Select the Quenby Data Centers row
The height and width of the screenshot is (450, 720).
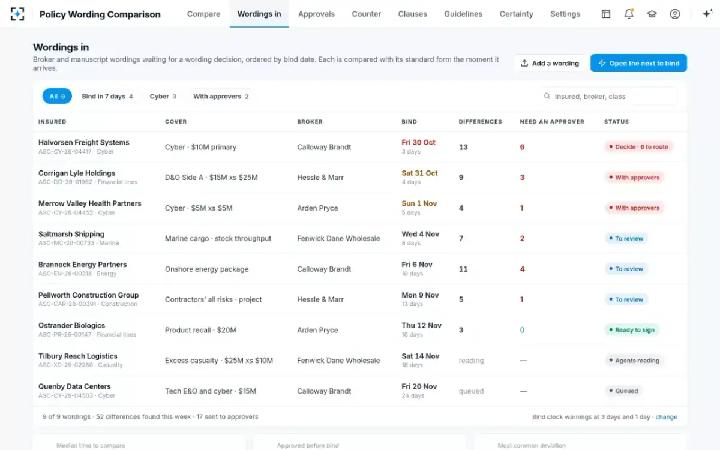(360, 391)
